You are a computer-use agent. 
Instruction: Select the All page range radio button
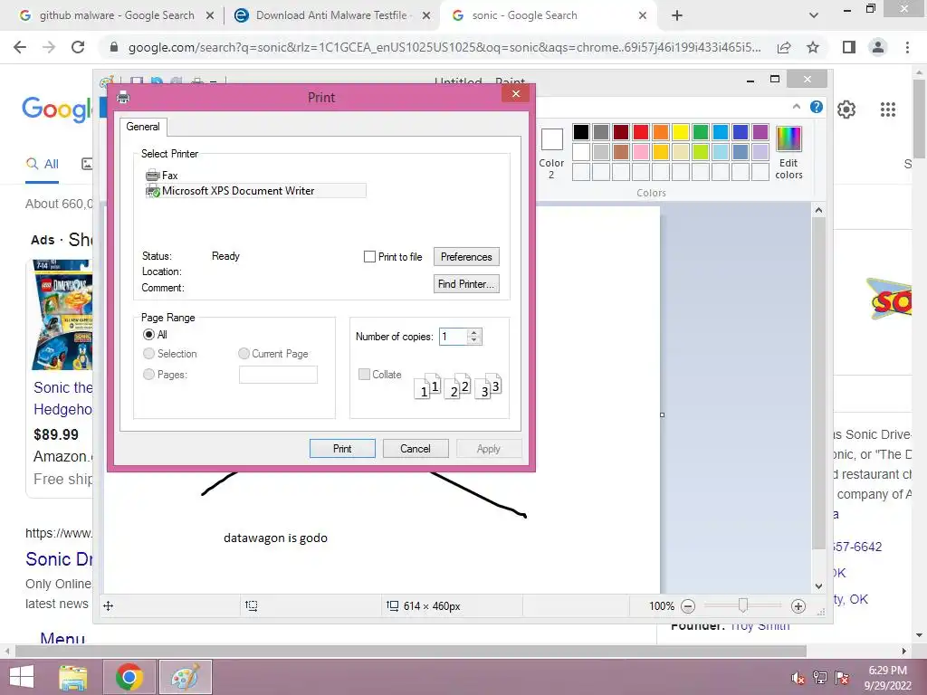tap(149, 335)
